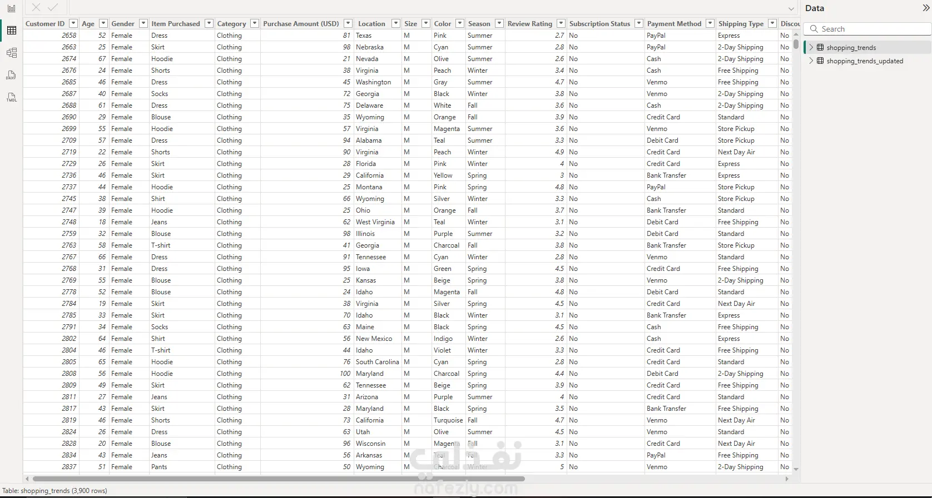Screen dimensions: 932x498
Task: Open Item Purchased column filter dropdown
Action: point(209,23)
